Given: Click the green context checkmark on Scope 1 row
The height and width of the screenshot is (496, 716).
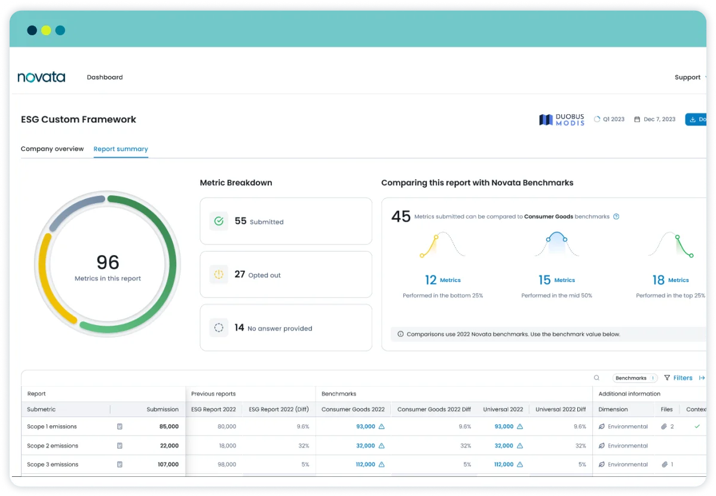Looking at the screenshot, I should pos(697,427).
